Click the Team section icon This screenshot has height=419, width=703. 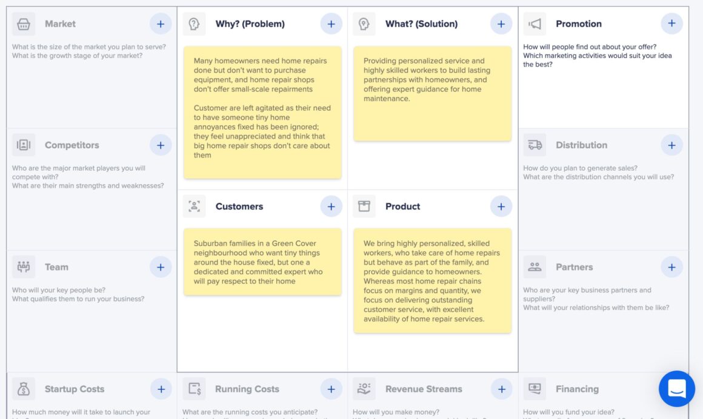[x=24, y=266]
